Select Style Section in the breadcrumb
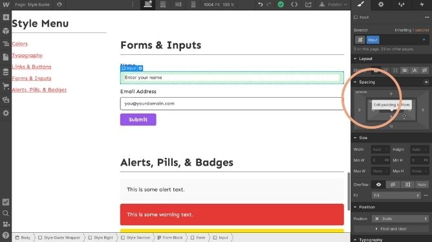 (x=136, y=237)
